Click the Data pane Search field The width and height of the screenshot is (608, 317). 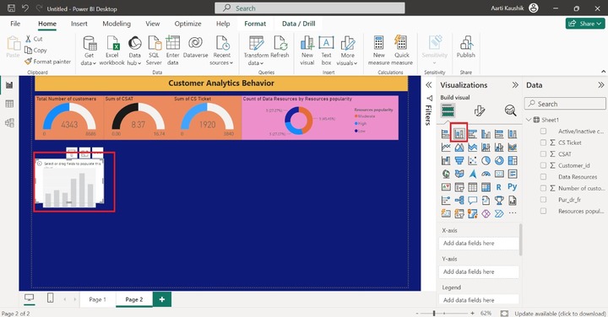565,104
